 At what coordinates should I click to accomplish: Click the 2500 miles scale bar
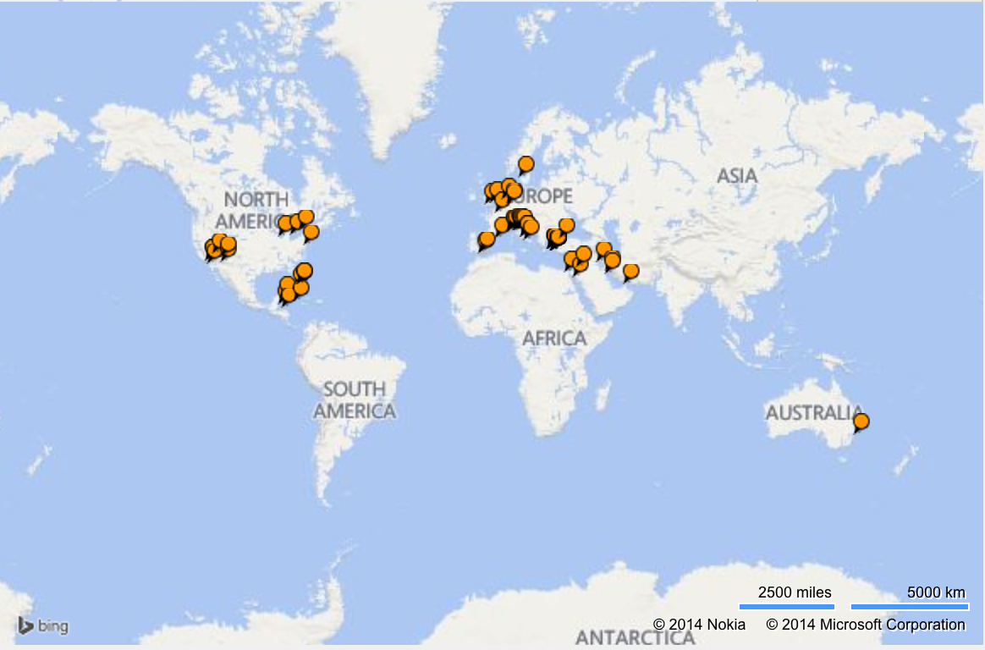click(x=787, y=606)
